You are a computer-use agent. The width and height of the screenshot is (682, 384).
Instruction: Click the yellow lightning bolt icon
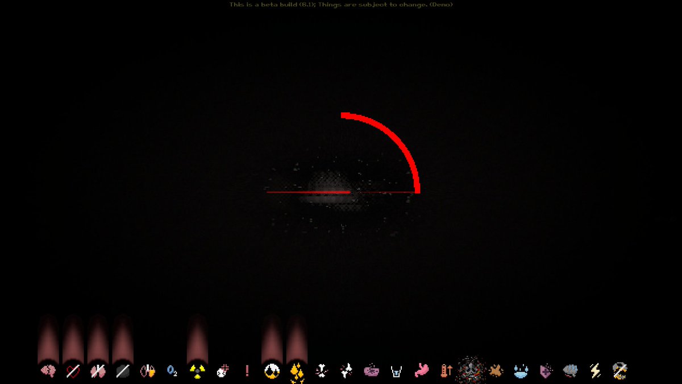[595, 371]
